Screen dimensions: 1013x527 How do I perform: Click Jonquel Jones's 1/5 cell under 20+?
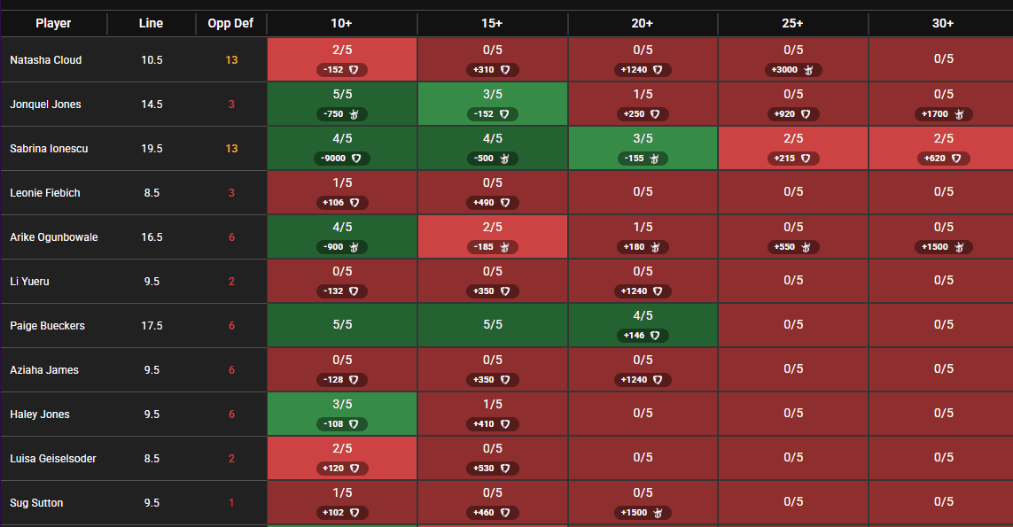pos(642,104)
